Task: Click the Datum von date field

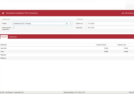Action: click(110, 23)
